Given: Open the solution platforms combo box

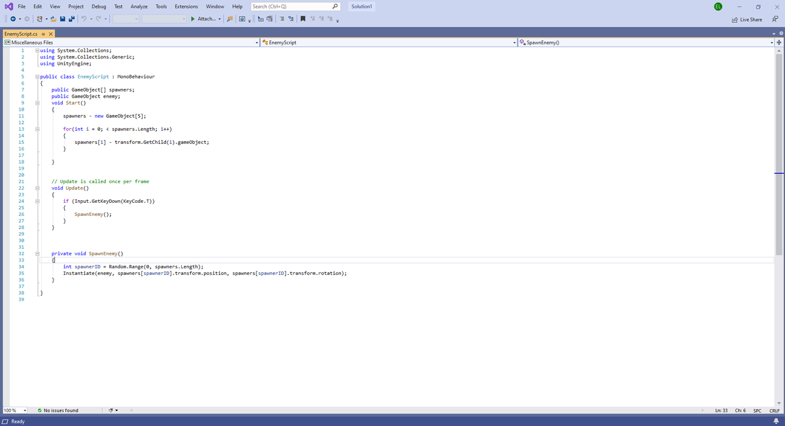Looking at the screenshot, I should coord(164,19).
